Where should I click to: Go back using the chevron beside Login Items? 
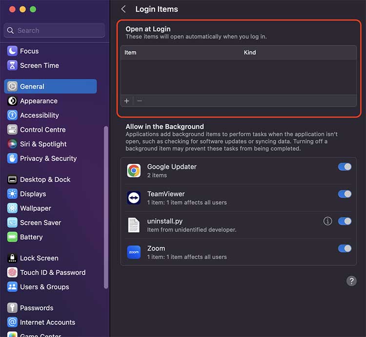click(123, 9)
